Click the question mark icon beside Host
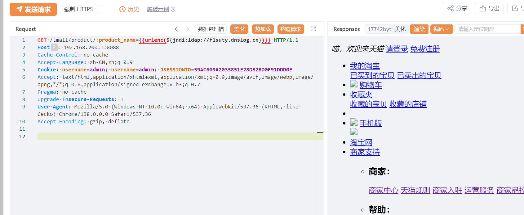The height and width of the screenshot is (215, 524). [54, 47]
